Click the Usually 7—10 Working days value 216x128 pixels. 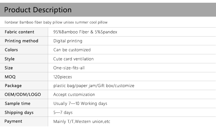(80, 104)
